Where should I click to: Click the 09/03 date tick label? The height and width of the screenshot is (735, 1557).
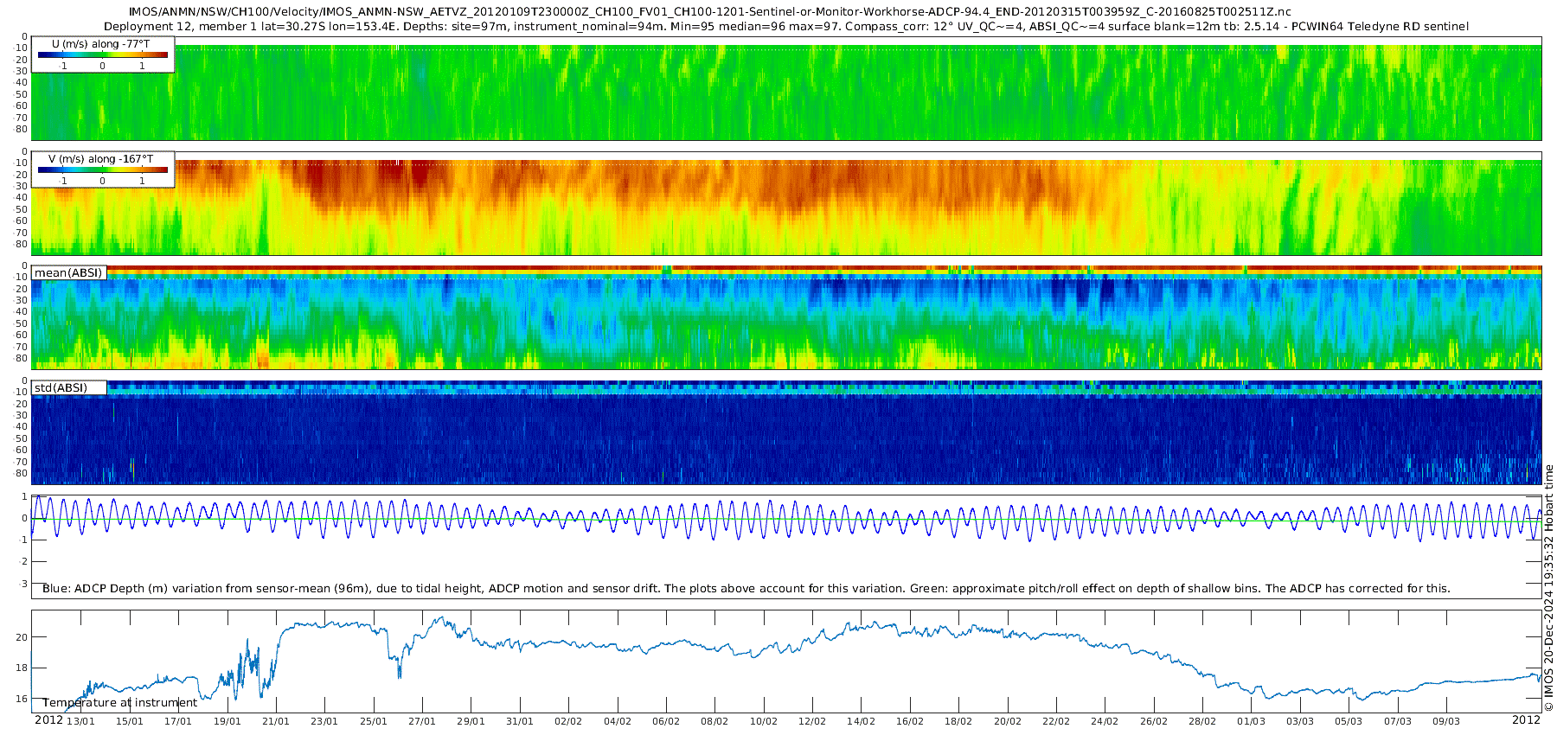click(x=1446, y=721)
